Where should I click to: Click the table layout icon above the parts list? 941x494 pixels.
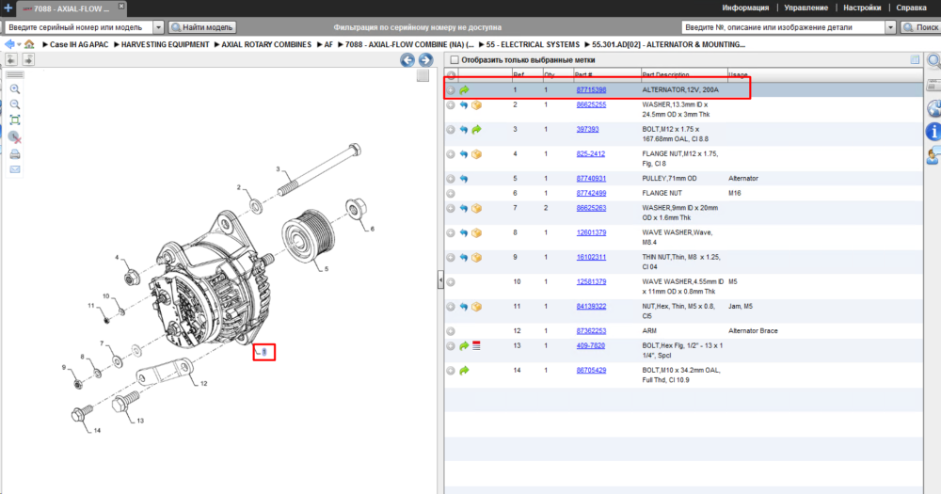pyautogui.click(x=915, y=59)
